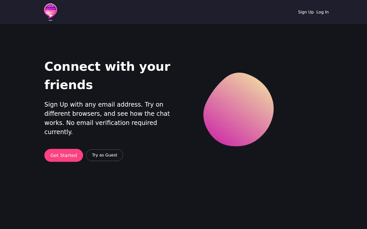Click the hot-air balloon graphic in the header
This screenshot has width=367, height=229.
50,12
